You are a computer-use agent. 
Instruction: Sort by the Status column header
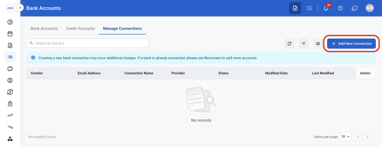[x=223, y=73]
